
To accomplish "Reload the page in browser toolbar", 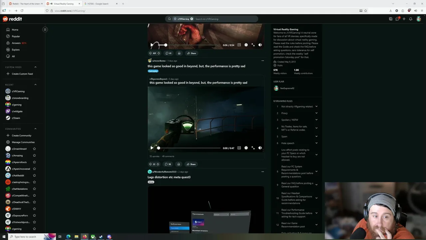I will pos(22,11).
